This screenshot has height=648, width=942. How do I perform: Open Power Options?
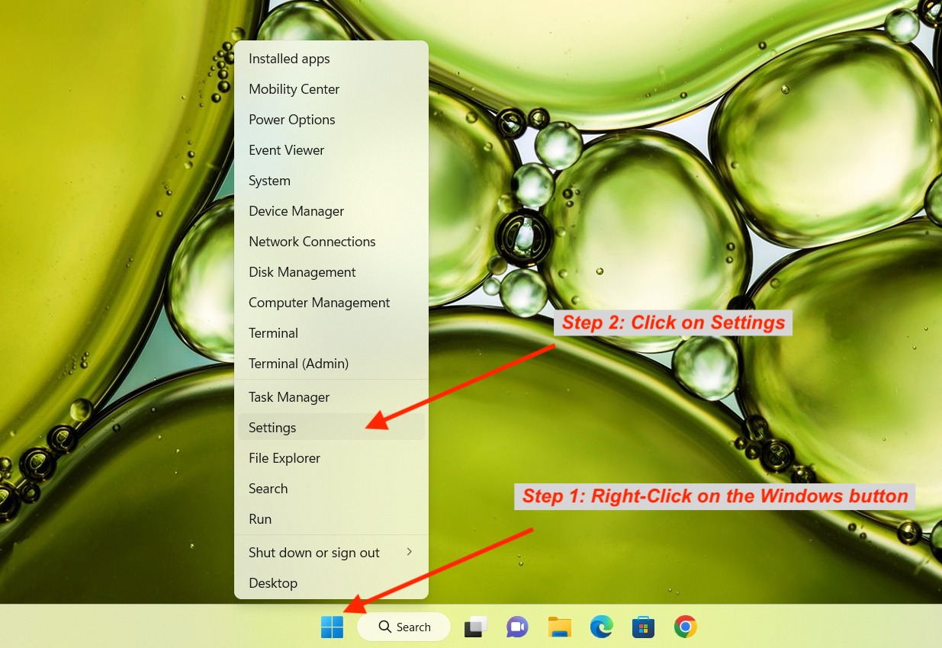(291, 119)
